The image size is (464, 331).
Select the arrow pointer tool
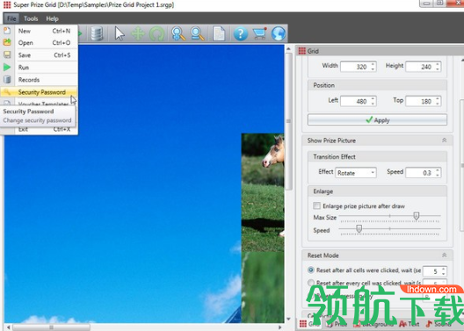(x=120, y=33)
